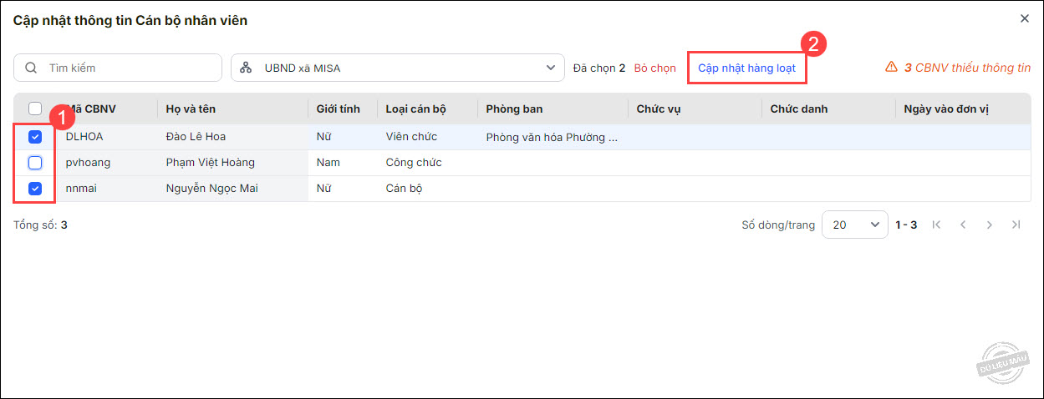Uncheck the nnmai row checkbox

coord(35,189)
